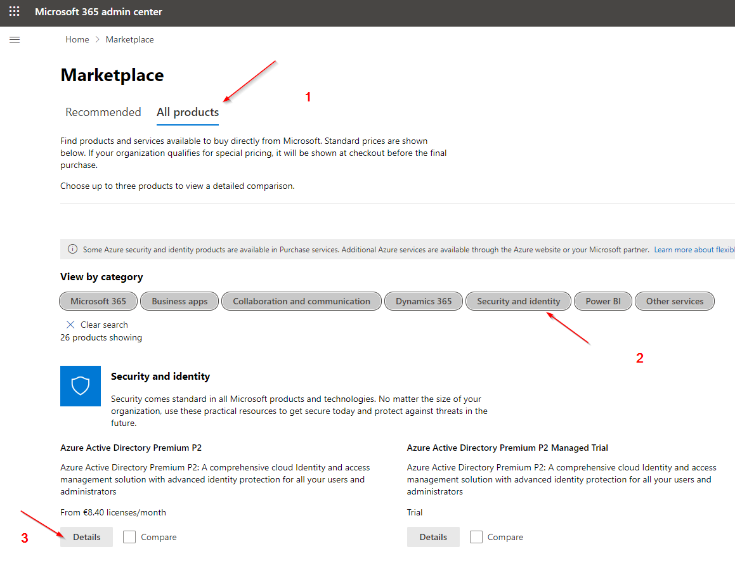735x575 pixels.
Task: Click the Azure Active Directory Premium P2 Managed Trial title
Action: [x=507, y=448]
